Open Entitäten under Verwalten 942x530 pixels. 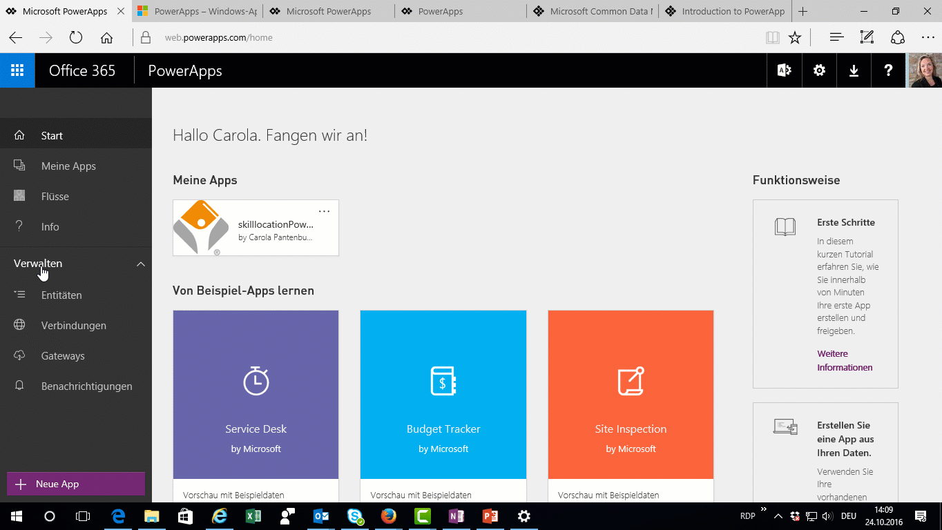(76, 295)
